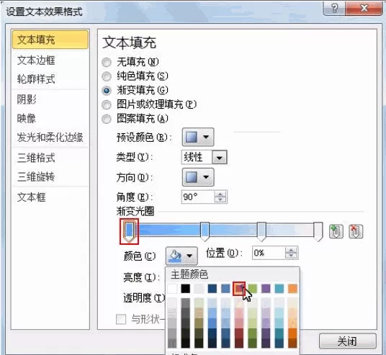Toggle the 与形状 rotate checkbox

tap(121, 319)
